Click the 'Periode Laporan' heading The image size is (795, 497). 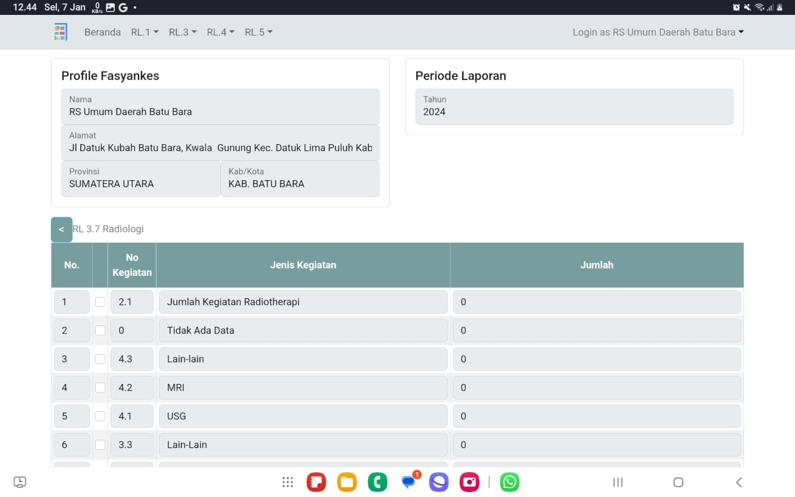[461, 76]
